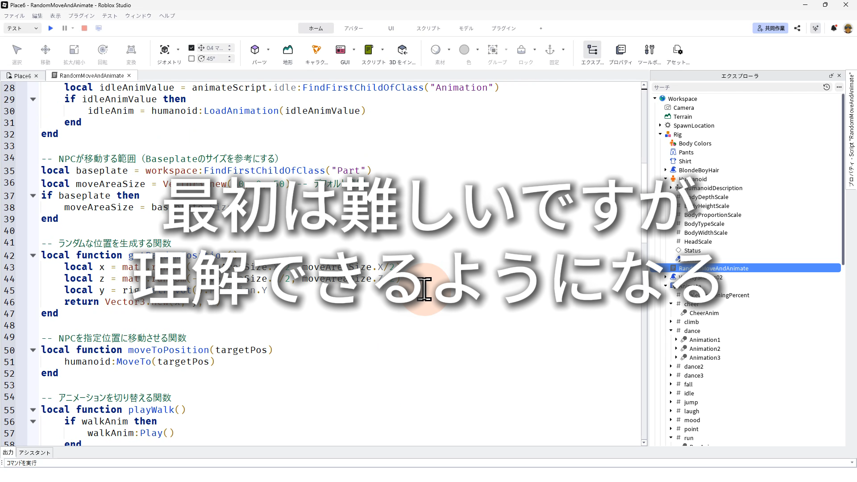Open the Properties (プロパティ) panel icon
This screenshot has height=482, width=857.
point(620,50)
